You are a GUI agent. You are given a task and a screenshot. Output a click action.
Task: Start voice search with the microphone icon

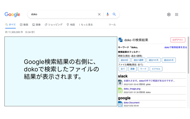click(107, 14)
